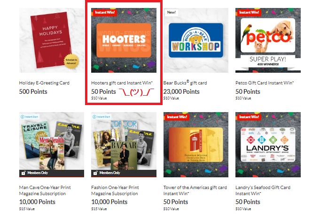320x220 pixels.
Task: Open the Fashion magazines bundle image
Action: click(x=124, y=144)
